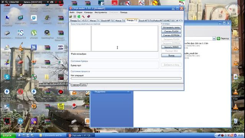The width and height of the screenshot is (245, 138).
Task: Click the OP-COM desktop icon
Action: 60,108
